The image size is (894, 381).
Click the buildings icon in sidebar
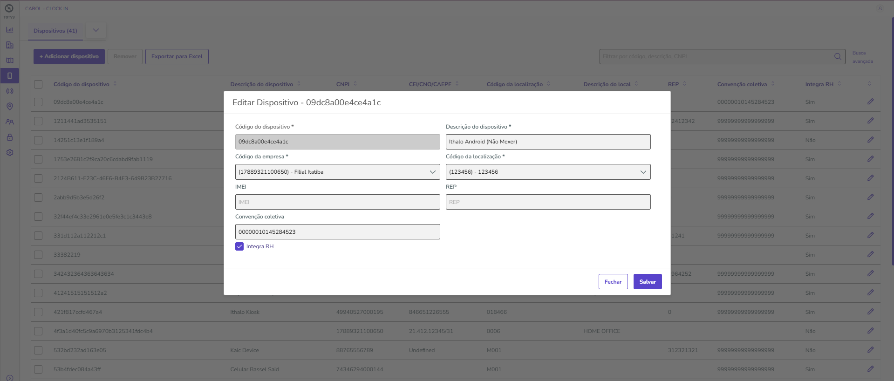[x=9, y=45]
